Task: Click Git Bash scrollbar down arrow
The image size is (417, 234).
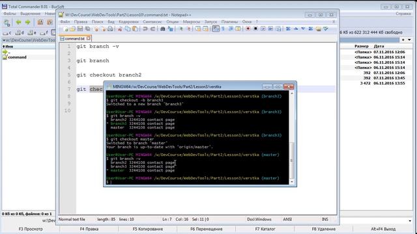Action: tap(292, 182)
